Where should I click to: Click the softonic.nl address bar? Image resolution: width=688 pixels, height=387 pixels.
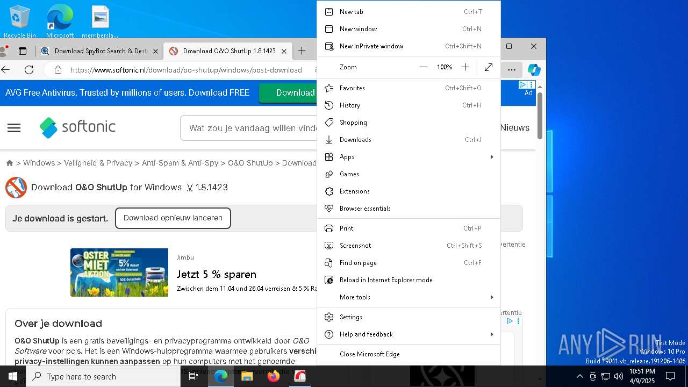tap(186, 70)
